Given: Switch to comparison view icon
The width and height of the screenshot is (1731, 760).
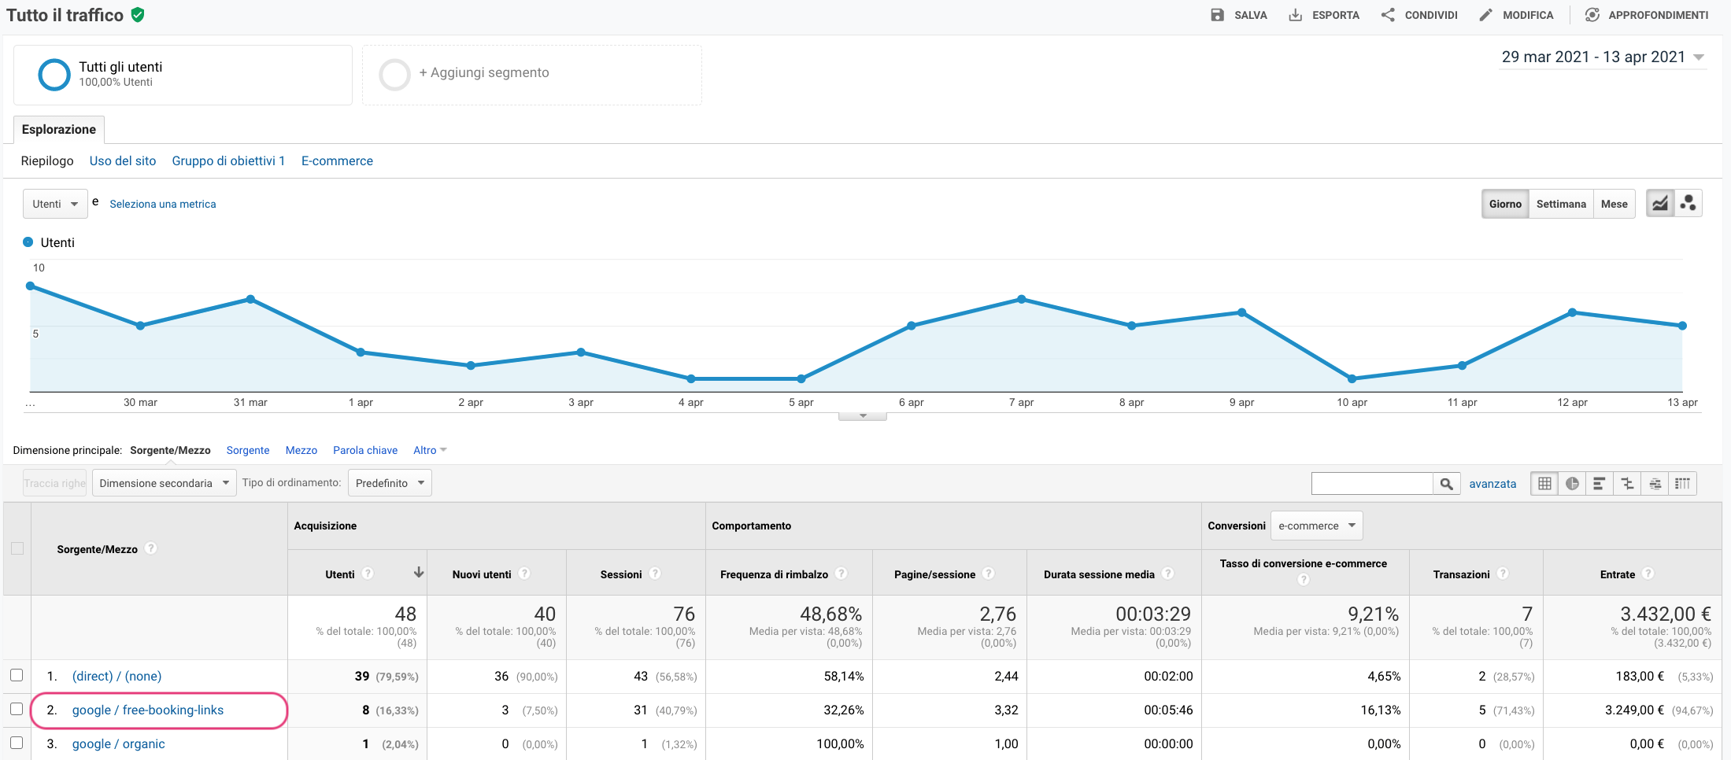Looking at the screenshot, I should 1627,484.
